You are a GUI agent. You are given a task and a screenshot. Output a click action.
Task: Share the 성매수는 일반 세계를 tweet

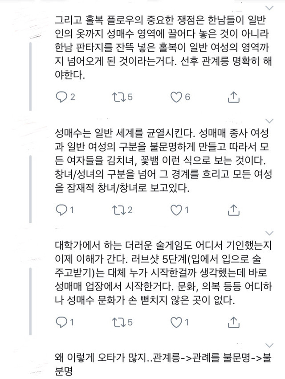pyautogui.click(x=232, y=210)
